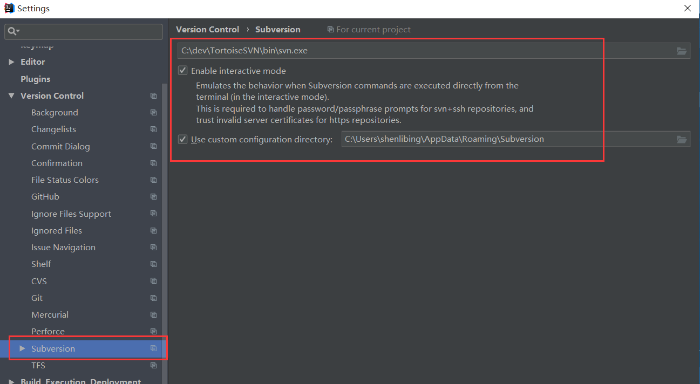Open the File Status Colors page
The image size is (700, 384).
click(x=65, y=180)
